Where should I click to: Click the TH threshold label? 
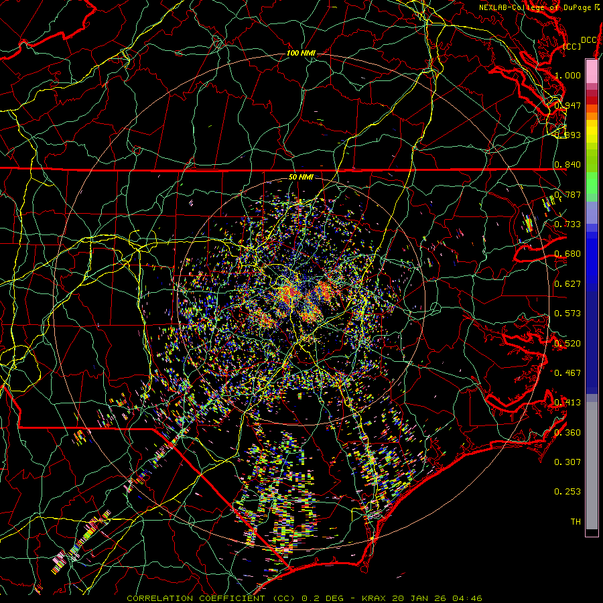pyautogui.click(x=576, y=522)
